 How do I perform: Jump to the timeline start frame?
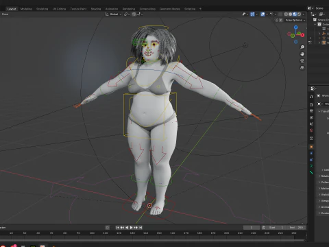(x=118, y=228)
